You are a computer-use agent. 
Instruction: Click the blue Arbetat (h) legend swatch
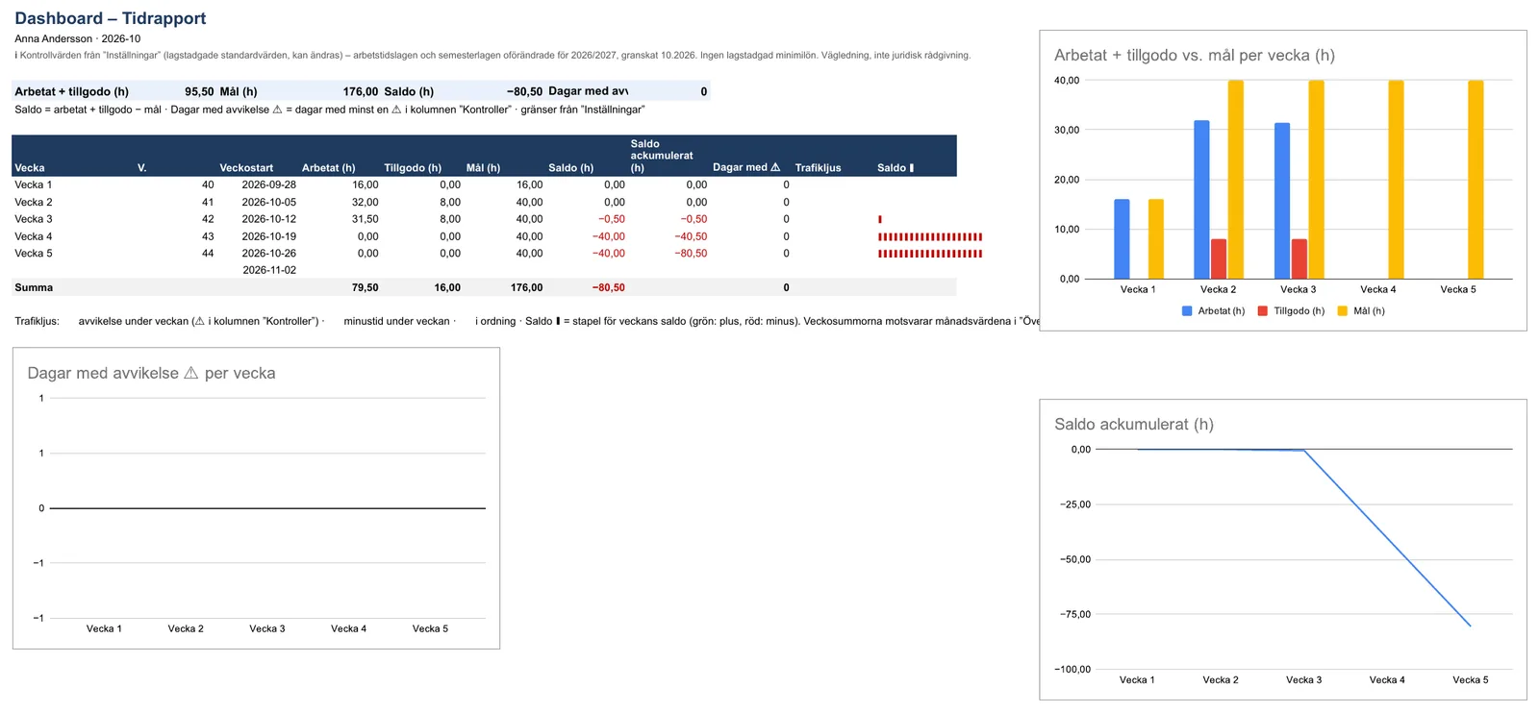tap(1187, 310)
